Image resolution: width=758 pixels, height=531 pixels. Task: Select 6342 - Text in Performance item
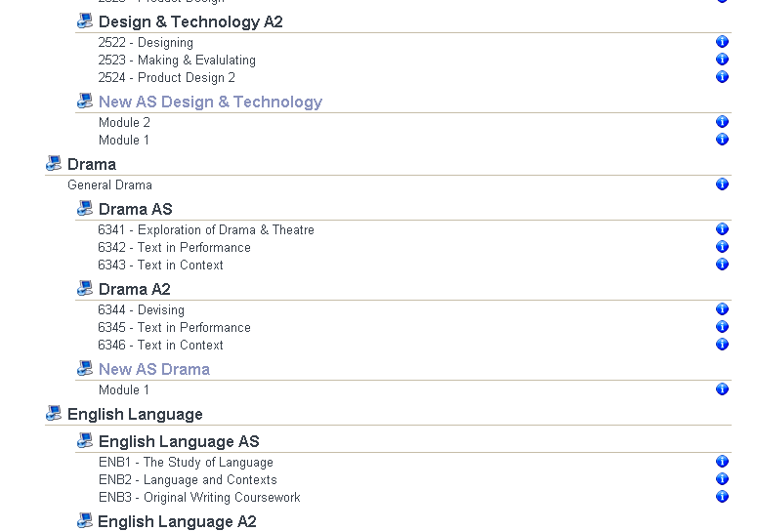click(x=174, y=247)
